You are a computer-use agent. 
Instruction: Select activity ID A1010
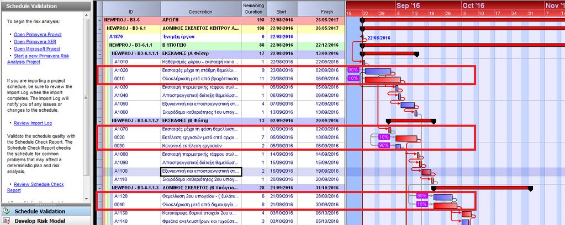(x=121, y=62)
